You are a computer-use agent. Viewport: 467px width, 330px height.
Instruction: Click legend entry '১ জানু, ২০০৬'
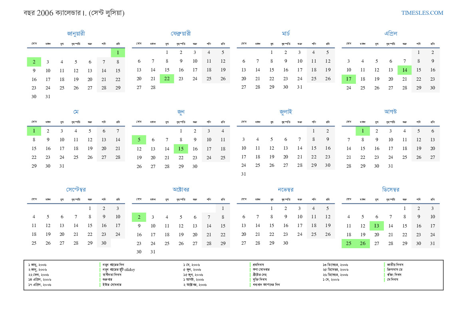click(37, 265)
